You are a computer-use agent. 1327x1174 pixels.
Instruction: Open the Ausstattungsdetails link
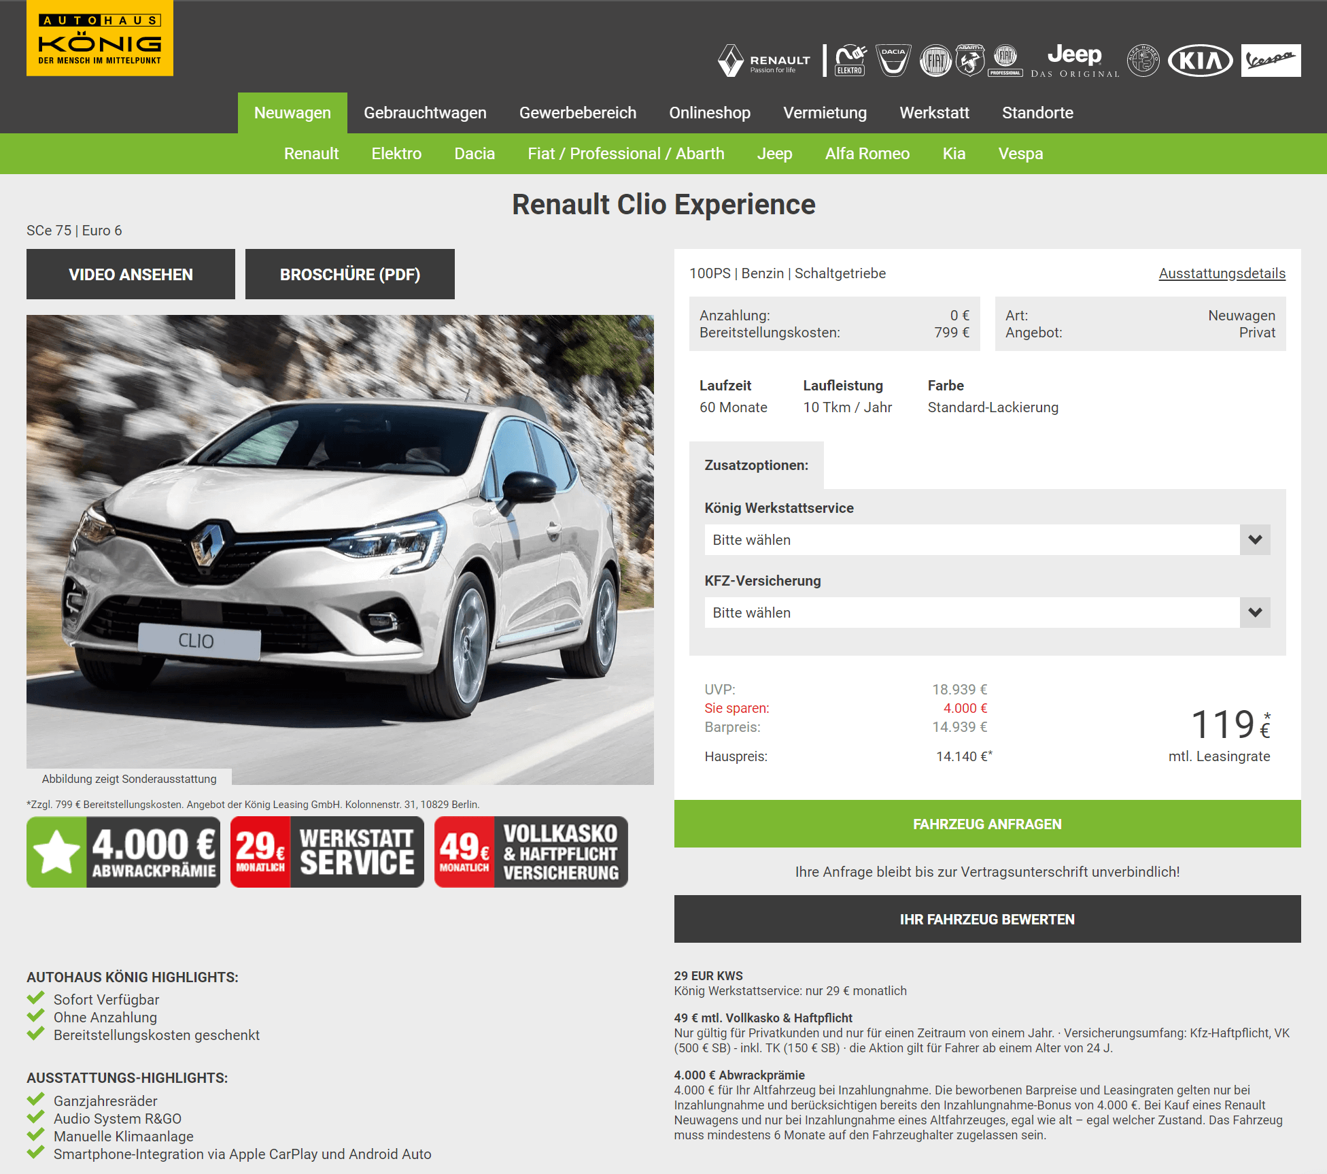pyautogui.click(x=1222, y=273)
